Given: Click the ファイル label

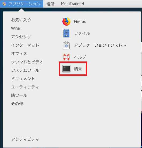Looking at the screenshot, I should tap(82, 33).
